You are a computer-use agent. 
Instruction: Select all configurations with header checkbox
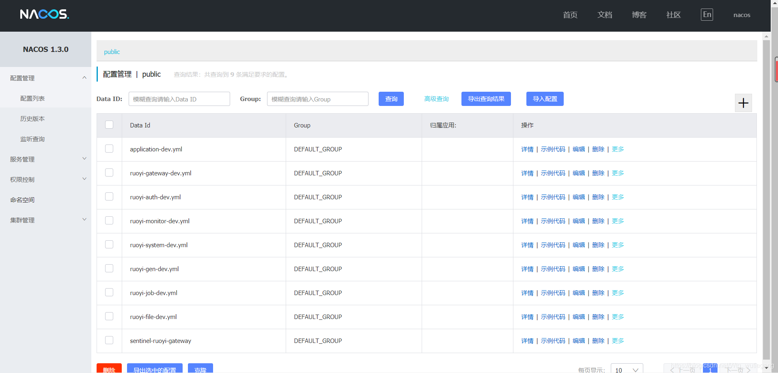[x=109, y=125]
